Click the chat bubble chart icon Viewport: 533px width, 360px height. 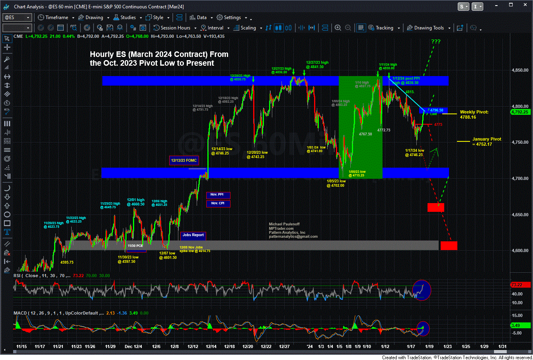pyautogui.click(x=473, y=28)
